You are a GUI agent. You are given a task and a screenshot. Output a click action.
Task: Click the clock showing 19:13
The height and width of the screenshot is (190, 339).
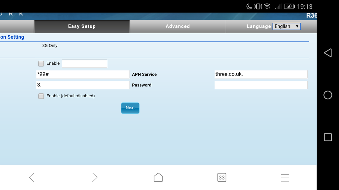[x=305, y=7]
